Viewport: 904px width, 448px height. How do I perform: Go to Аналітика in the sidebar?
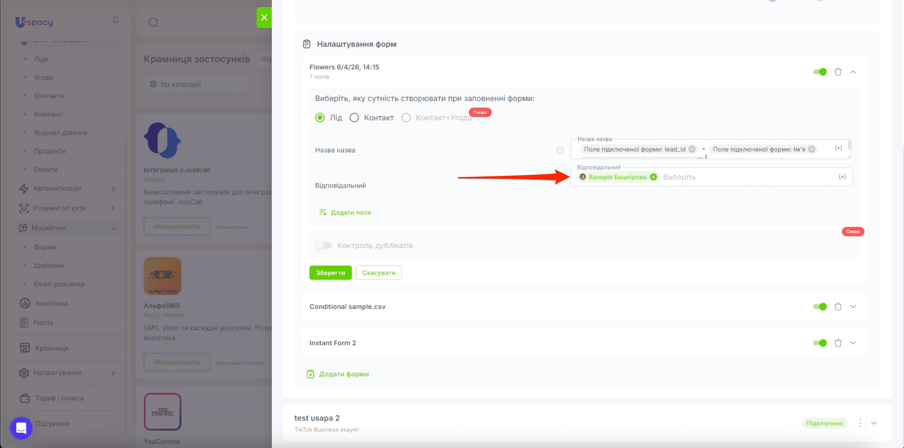[x=51, y=303]
